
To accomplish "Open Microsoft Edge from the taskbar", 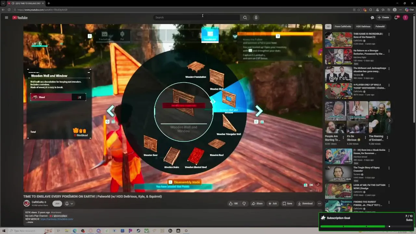I will pyautogui.click(x=75, y=231).
